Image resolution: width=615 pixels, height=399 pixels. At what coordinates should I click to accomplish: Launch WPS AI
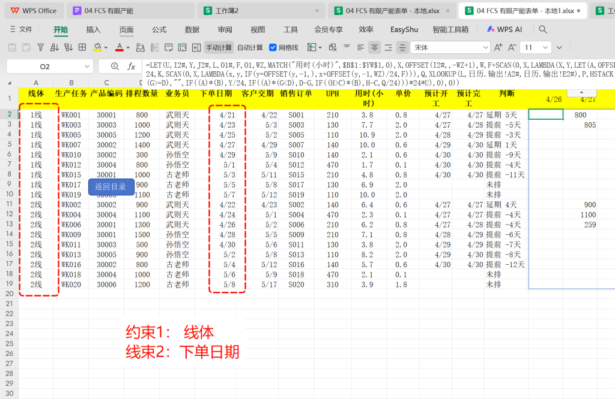tap(504, 29)
